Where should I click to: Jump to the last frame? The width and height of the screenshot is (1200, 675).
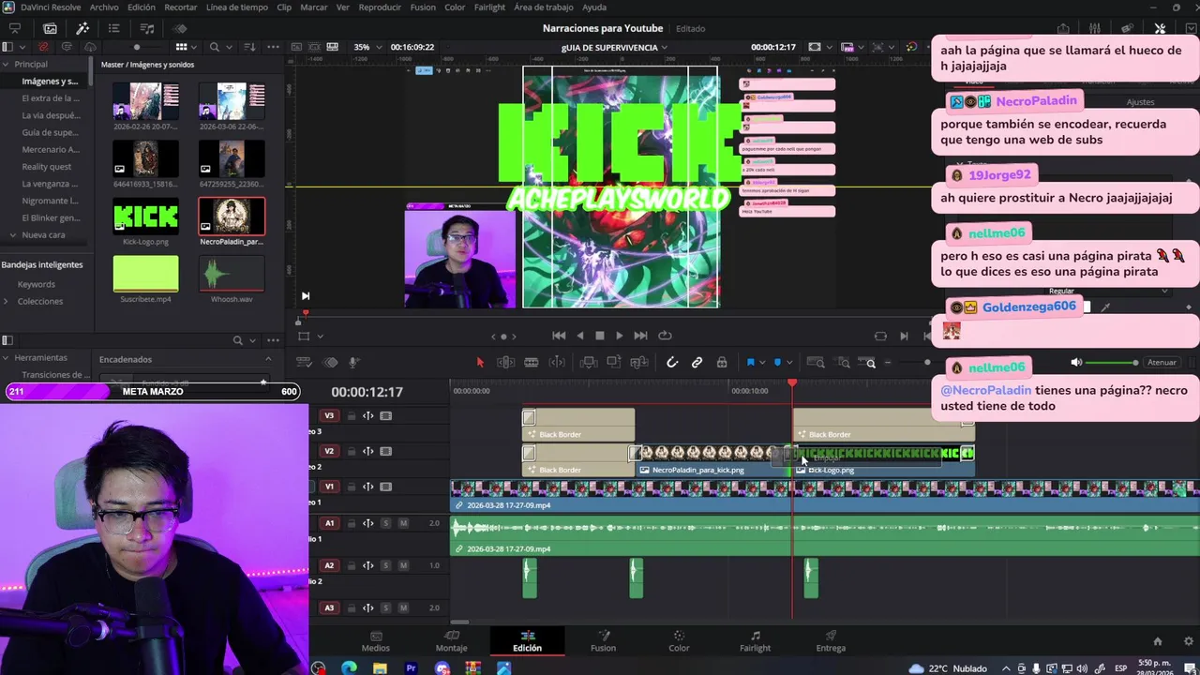click(x=640, y=336)
